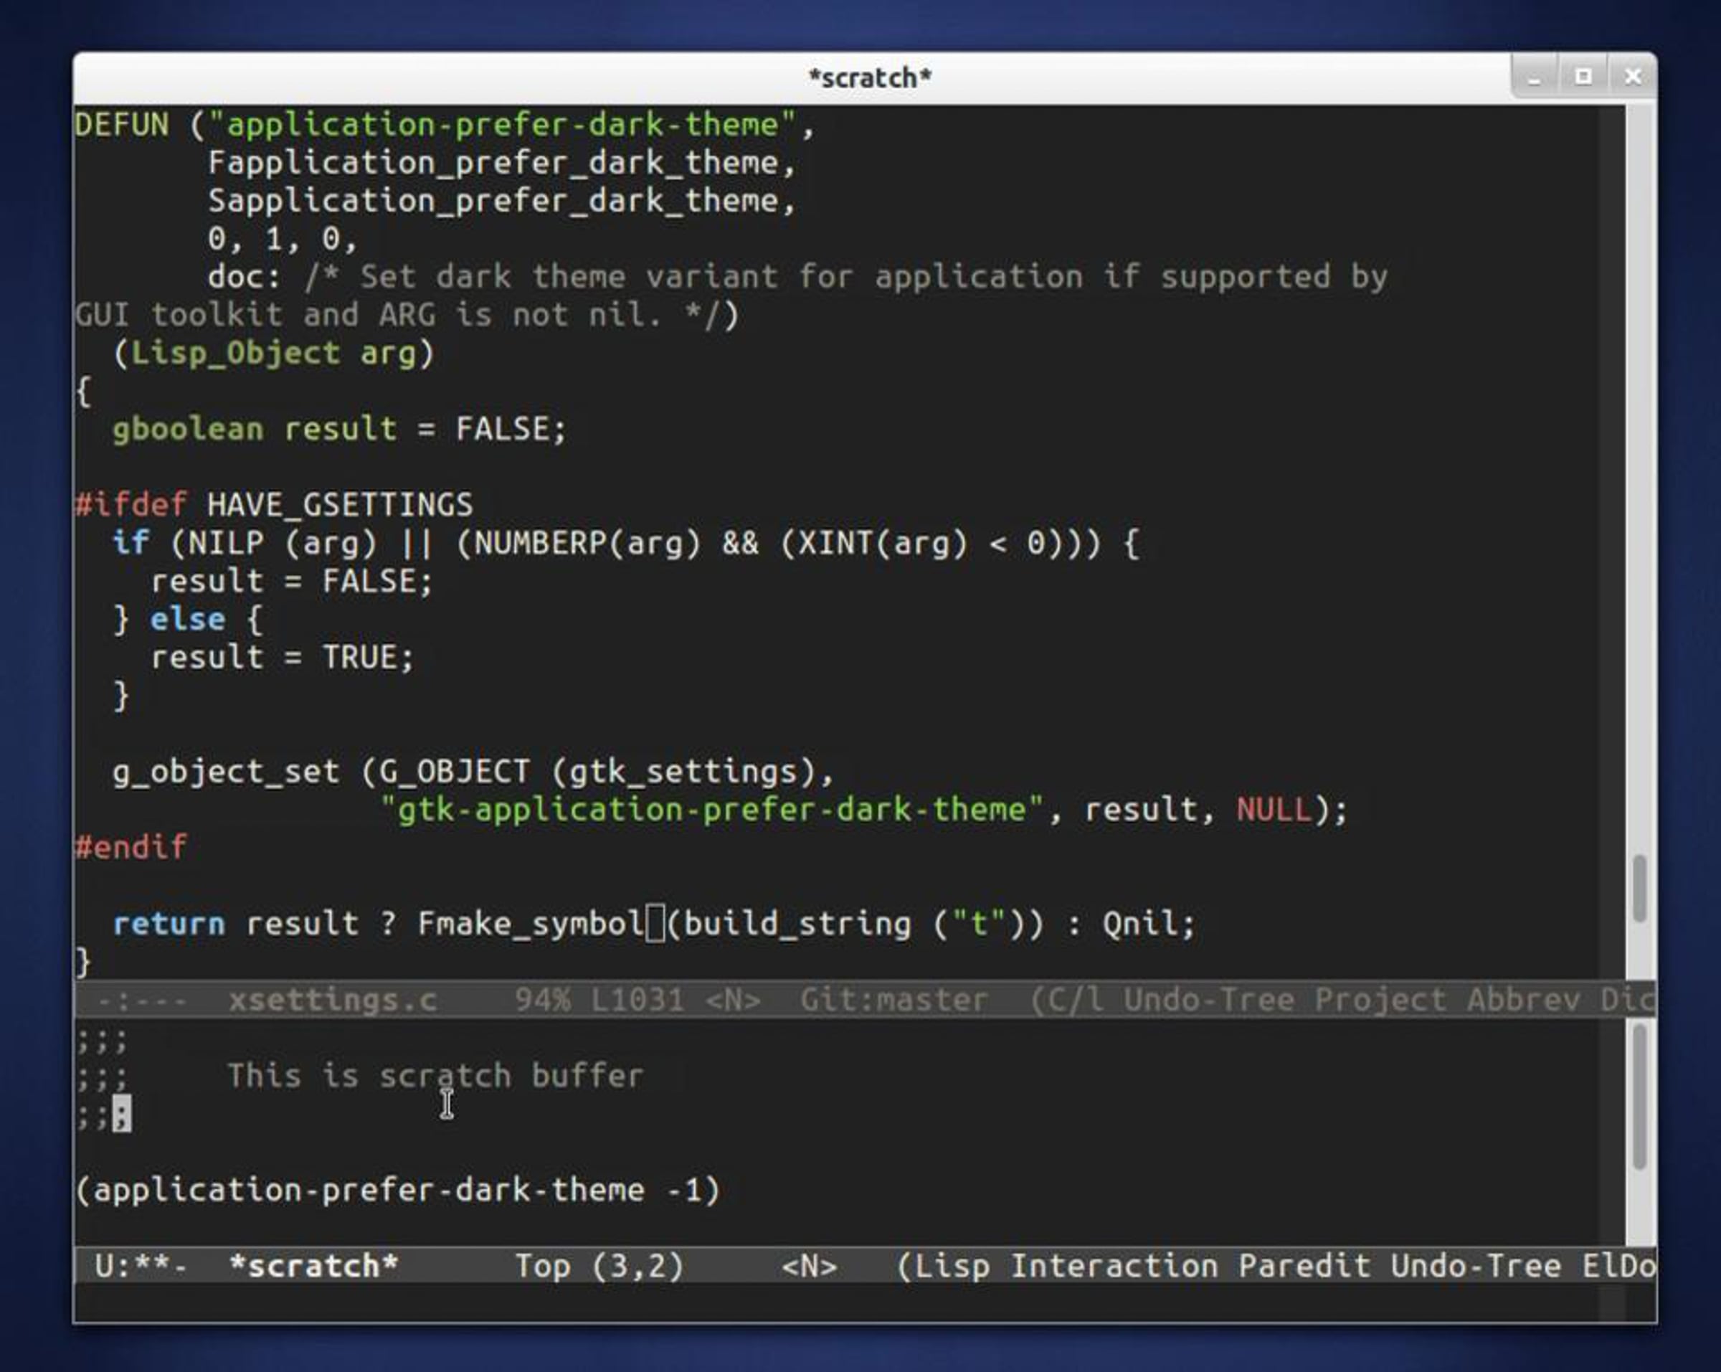Click the "build_string" function name
1721x1372 pixels.
pos(797,924)
